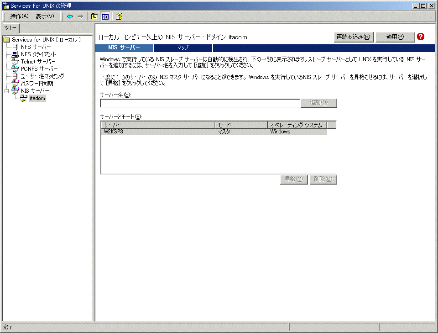Select NIS サーバー label in tree
Screen dimensions: 438x333
[x=35, y=91]
